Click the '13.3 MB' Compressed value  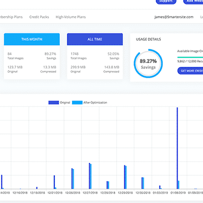tap(50, 67)
